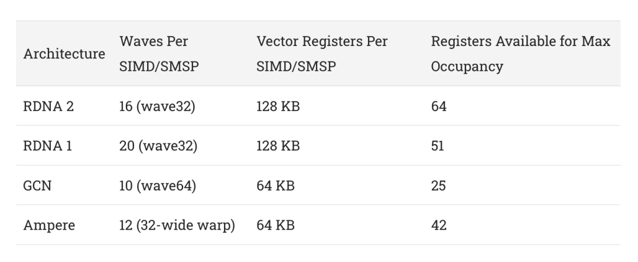638x262 pixels.
Task: Click GCN's 64 KB register cell
Action: click(x=275, y=186)
